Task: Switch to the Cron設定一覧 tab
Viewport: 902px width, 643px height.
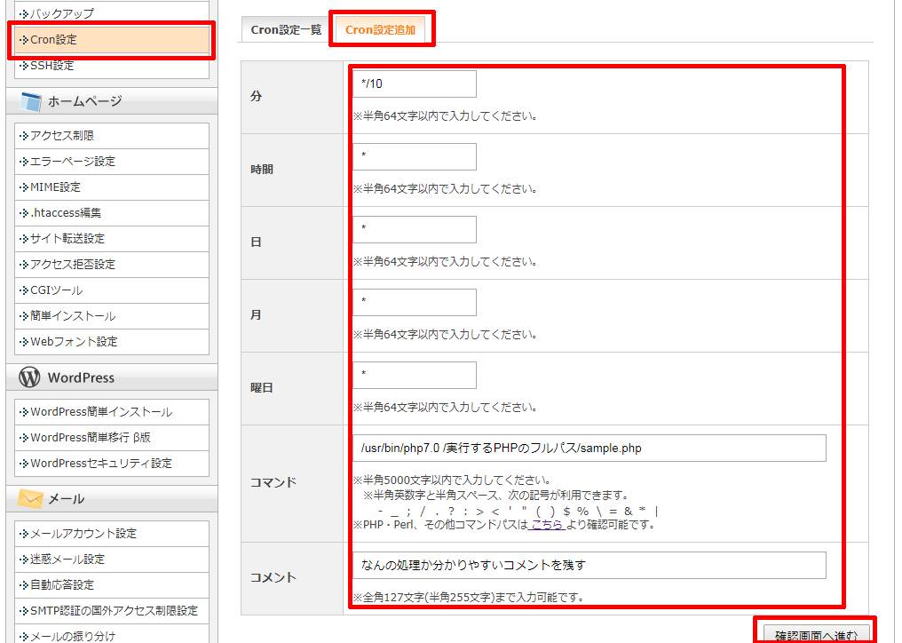Action: click(x=286, y=30)
